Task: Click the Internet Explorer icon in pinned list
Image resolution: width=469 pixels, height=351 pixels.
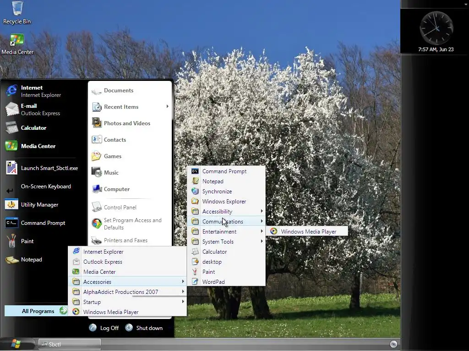Action: click(x=11, y=91)
